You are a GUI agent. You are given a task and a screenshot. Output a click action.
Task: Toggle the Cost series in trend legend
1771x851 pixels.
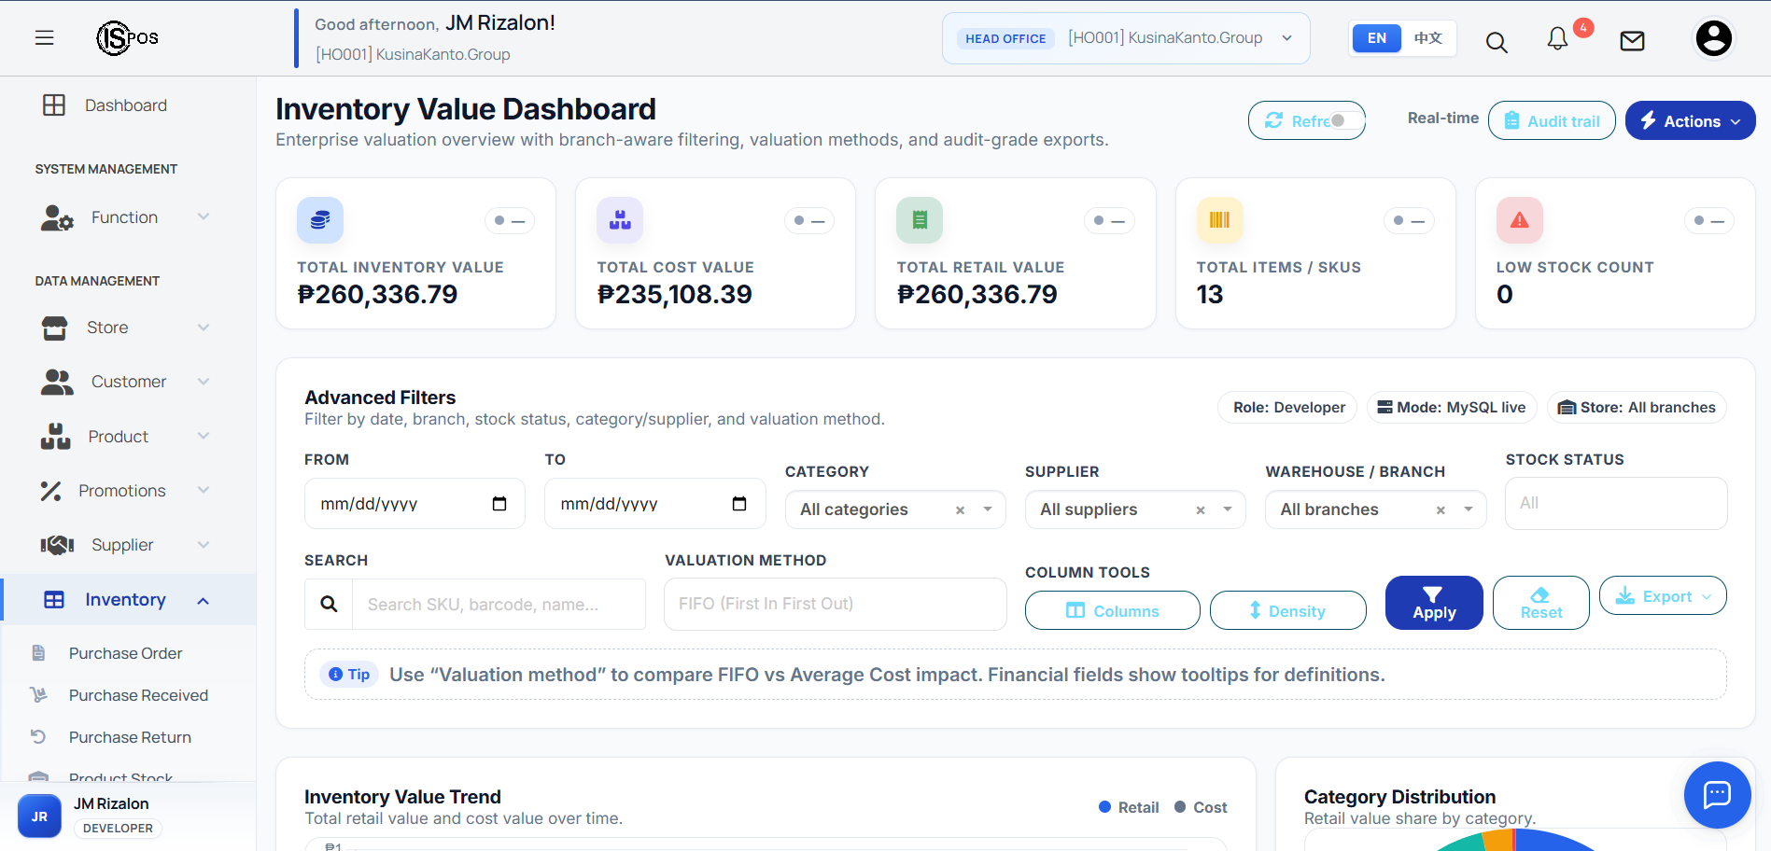[1201, 807]
